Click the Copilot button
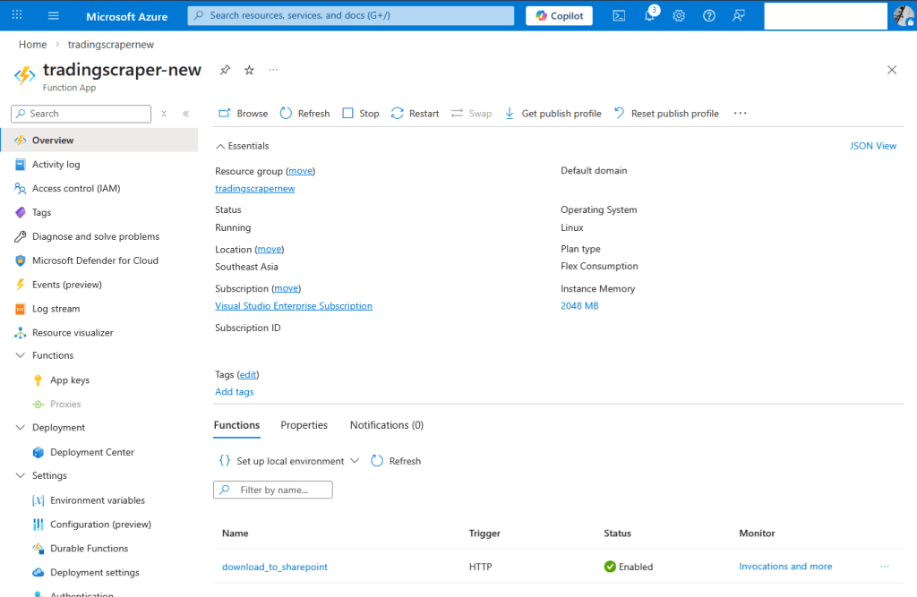 coord(559,16)
